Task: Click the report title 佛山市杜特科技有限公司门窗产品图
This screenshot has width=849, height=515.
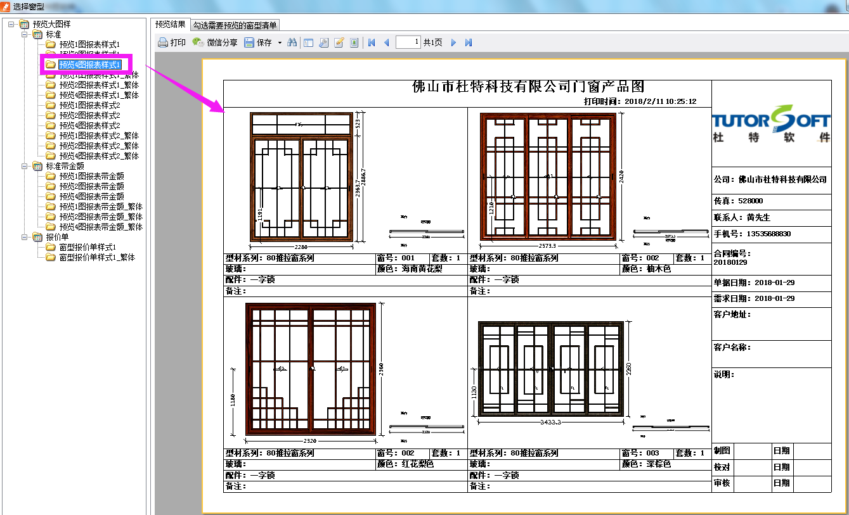Action: [x=529, y=87]
